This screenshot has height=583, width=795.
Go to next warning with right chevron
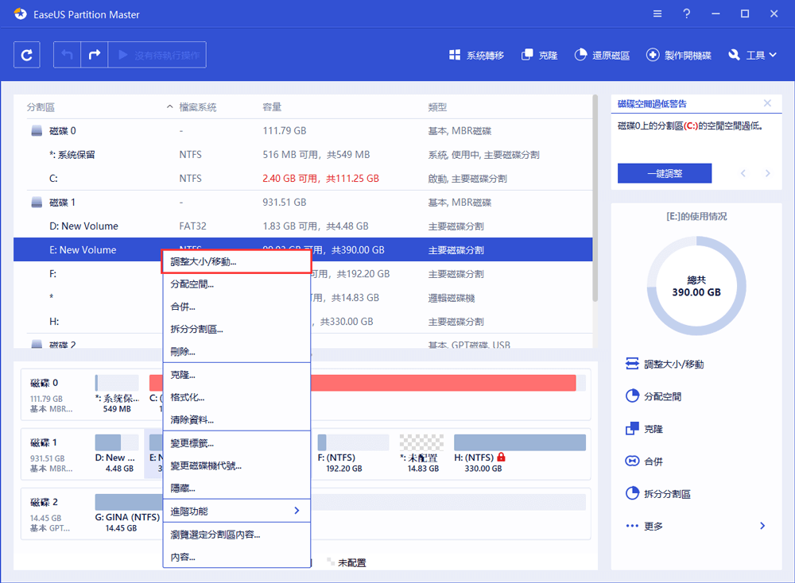pos(768,173)
